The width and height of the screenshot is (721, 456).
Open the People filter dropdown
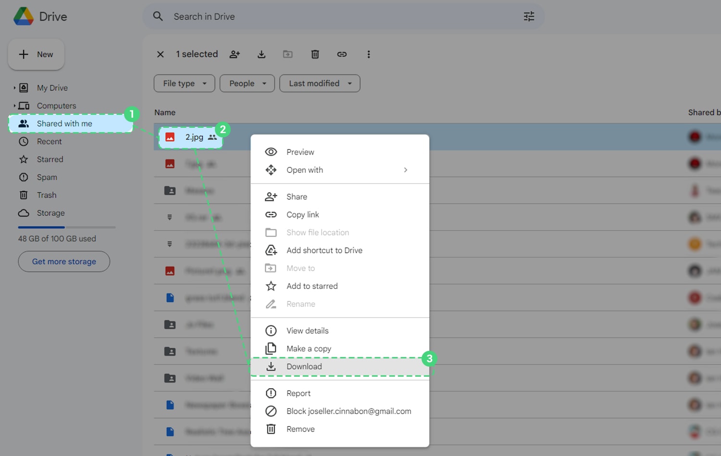247,83
